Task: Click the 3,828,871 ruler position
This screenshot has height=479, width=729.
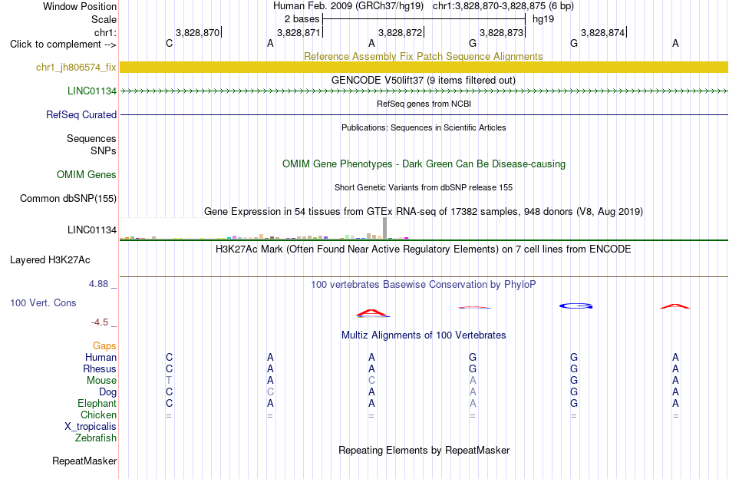Action: pos(299,32)
